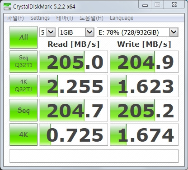
Task: Select the Seq read result 204.7
Action: coord(74,110)
